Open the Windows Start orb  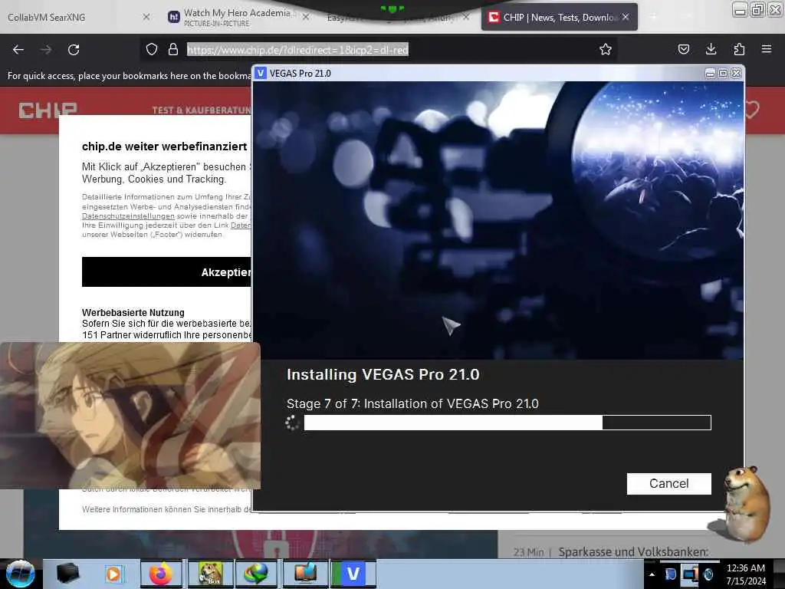point(20,574)
